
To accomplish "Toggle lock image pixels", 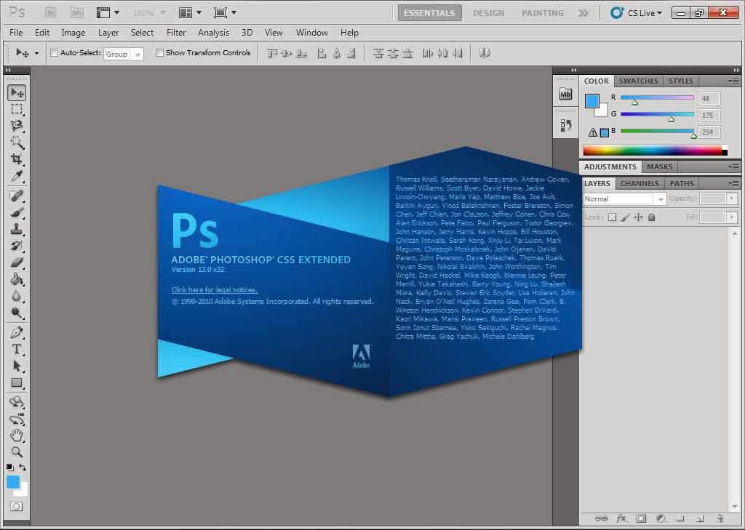I will point(625,217).
